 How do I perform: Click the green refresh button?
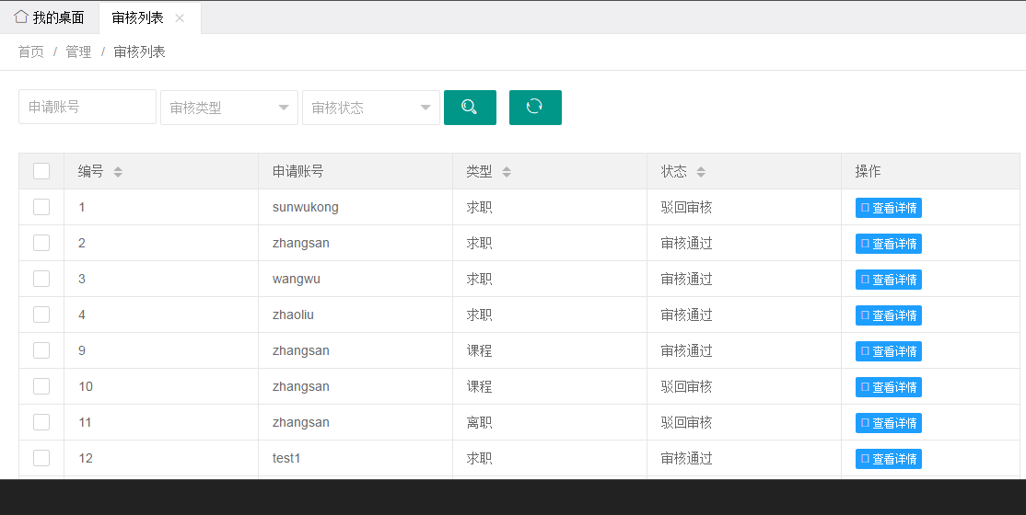point(535,108)
